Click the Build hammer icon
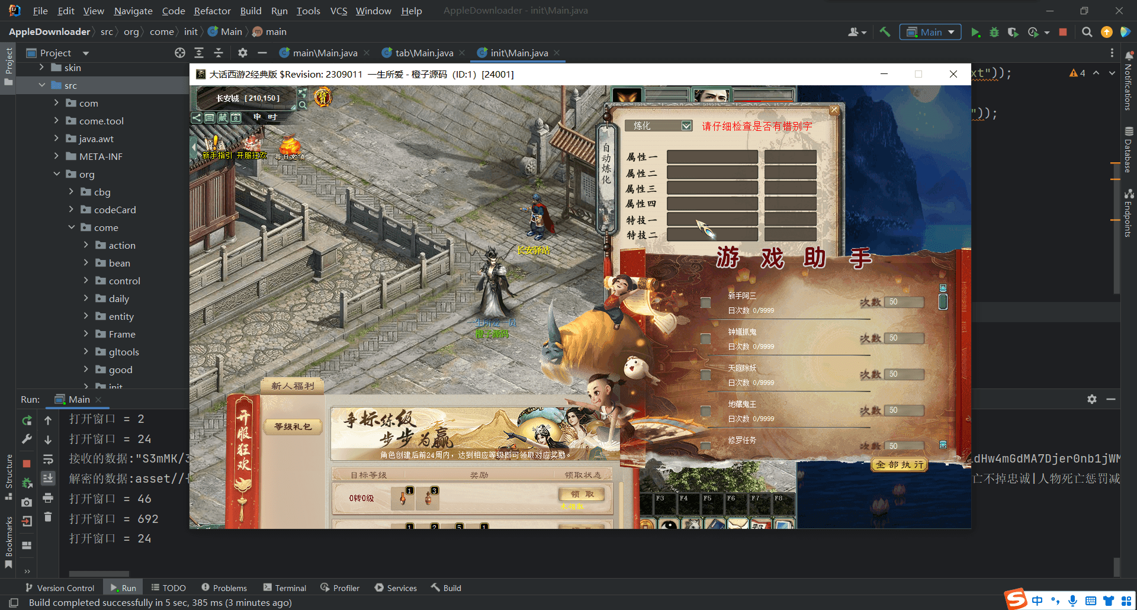The width and height of the screenshot is (1137, 610). pos(885,32)
